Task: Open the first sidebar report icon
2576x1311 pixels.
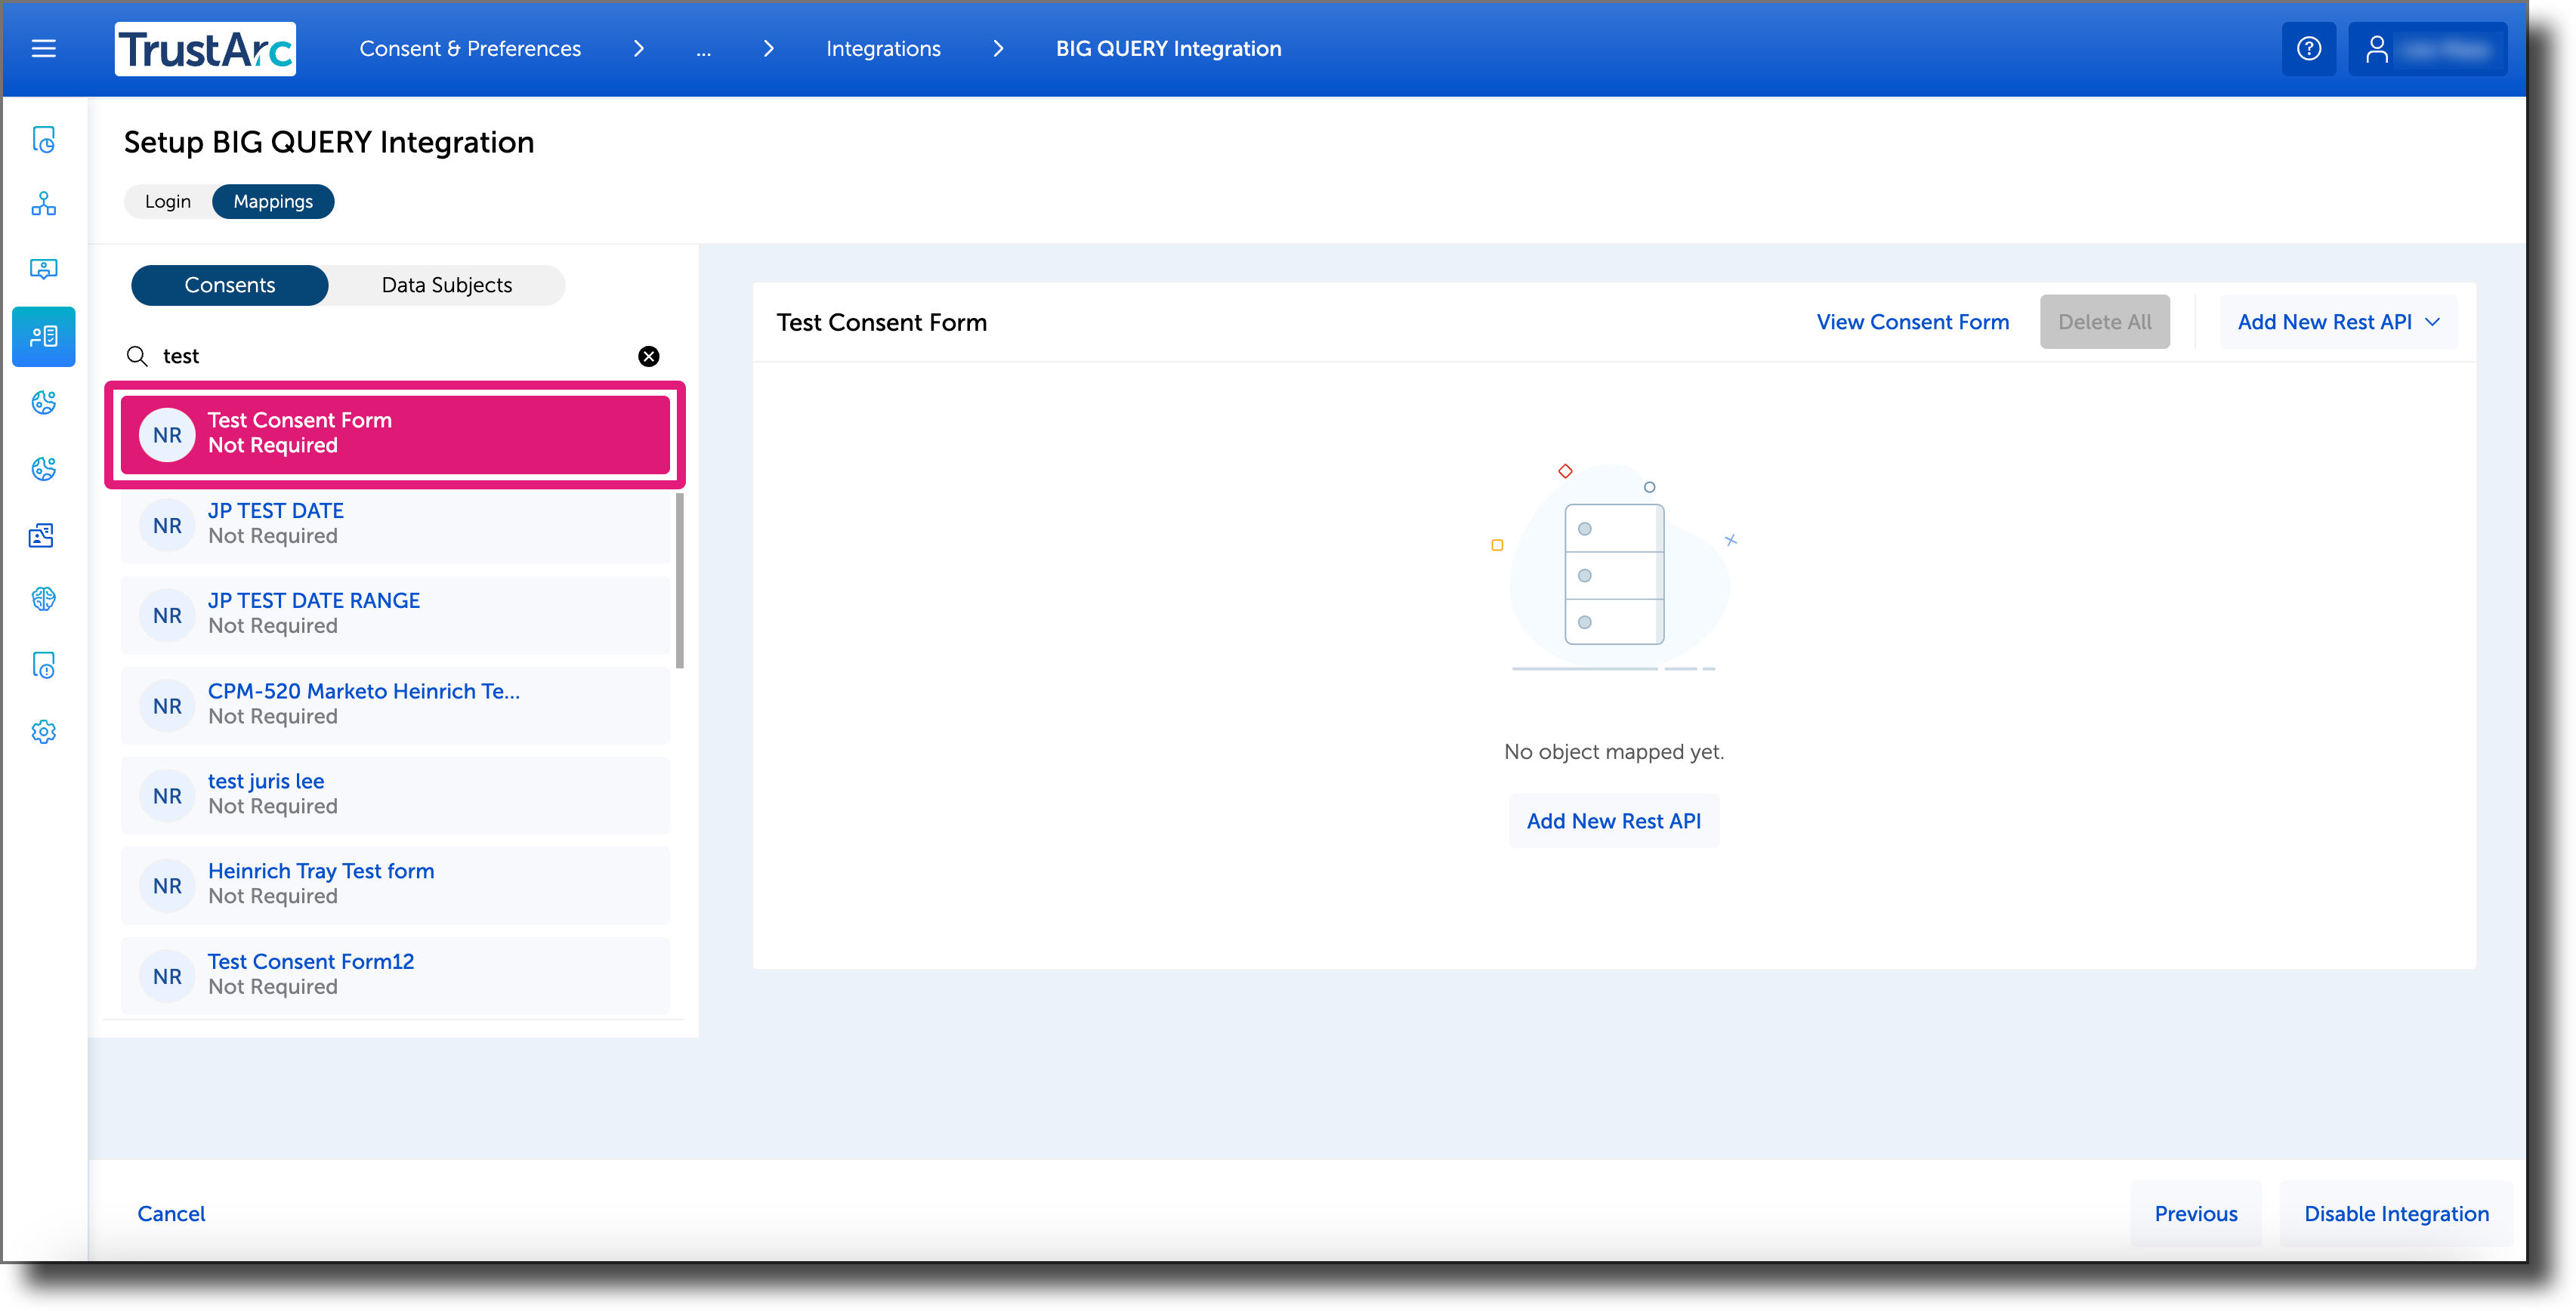Action: coord(43,139)
